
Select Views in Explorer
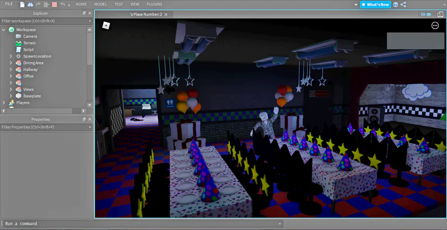click(x=28, y=89)
